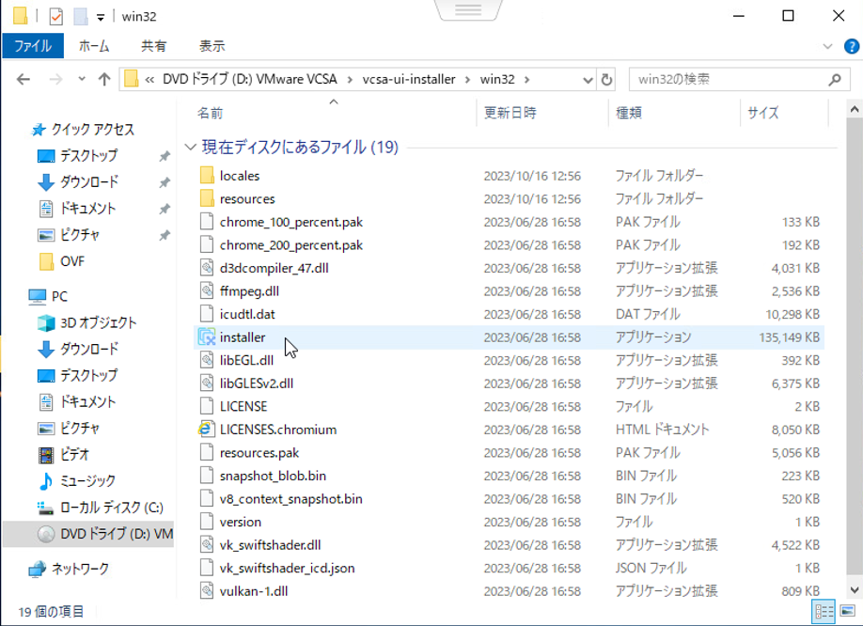Click the refresh button in address bar
863x626 pixels.
(x=606, y=80)
